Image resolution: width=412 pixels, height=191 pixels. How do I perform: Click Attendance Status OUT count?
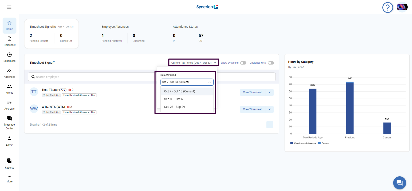(x=201, y=36)
